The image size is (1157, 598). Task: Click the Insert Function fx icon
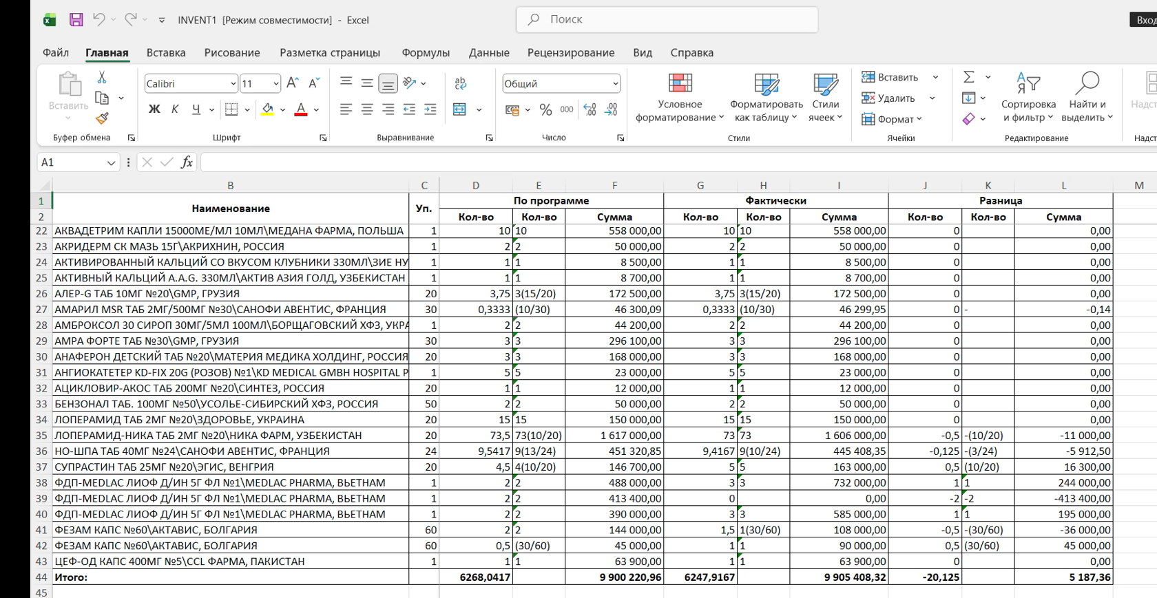(x=187, y=162)
